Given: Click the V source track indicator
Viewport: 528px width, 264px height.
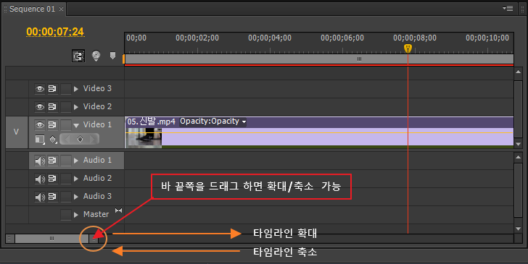Looking at the screenshot, I should 16,132.
